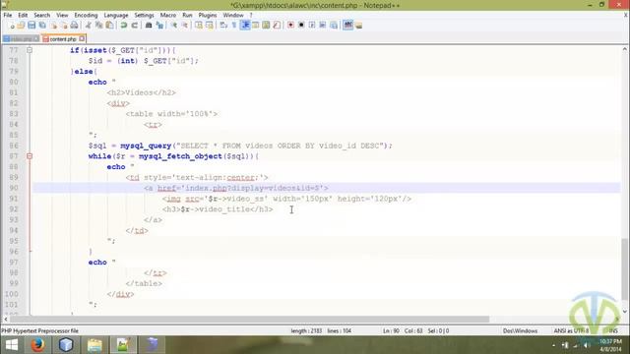
Task: Click the Zoom In toolbar icon
Action: [174, 26]
